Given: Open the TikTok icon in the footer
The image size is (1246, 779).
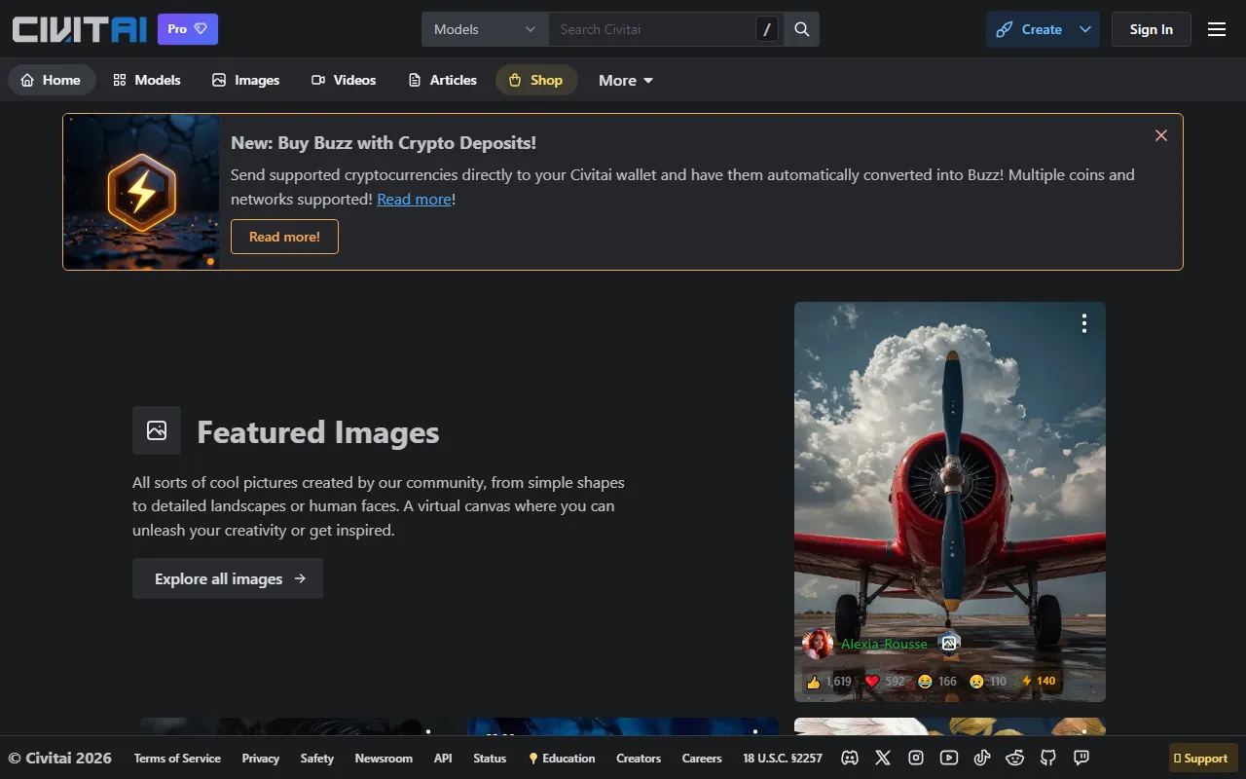Looking at the screenshot, I should (981, 757).
